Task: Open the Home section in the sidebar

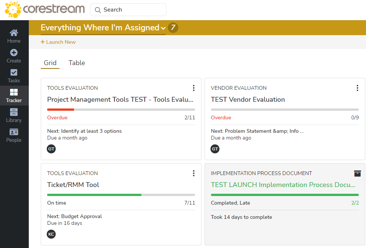Action: tap(13, 35)
